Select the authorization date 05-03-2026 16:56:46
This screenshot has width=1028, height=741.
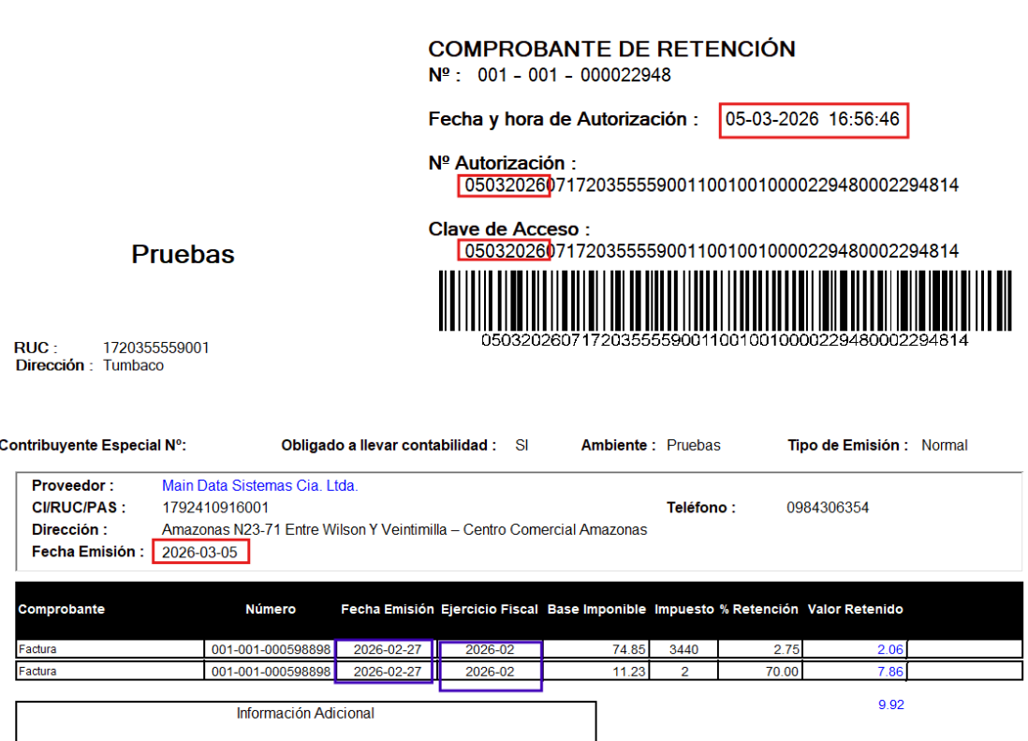(x=813, y=120)
